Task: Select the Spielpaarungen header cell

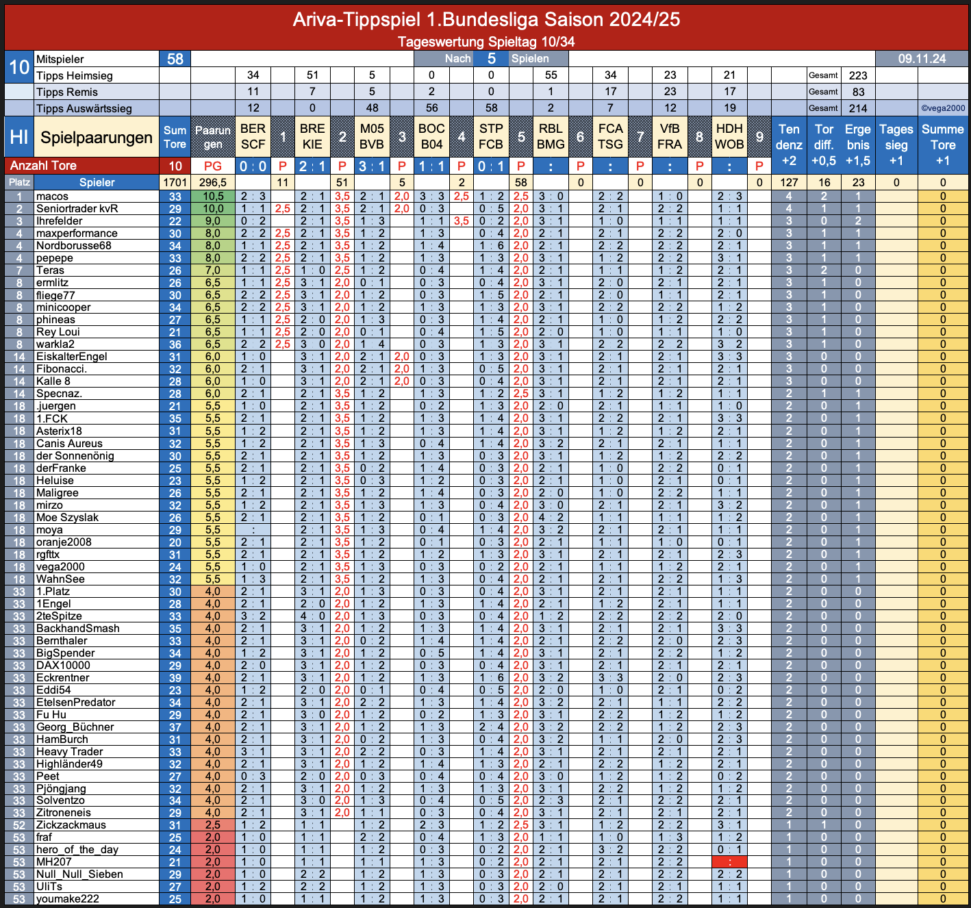Action: [96, 137]
